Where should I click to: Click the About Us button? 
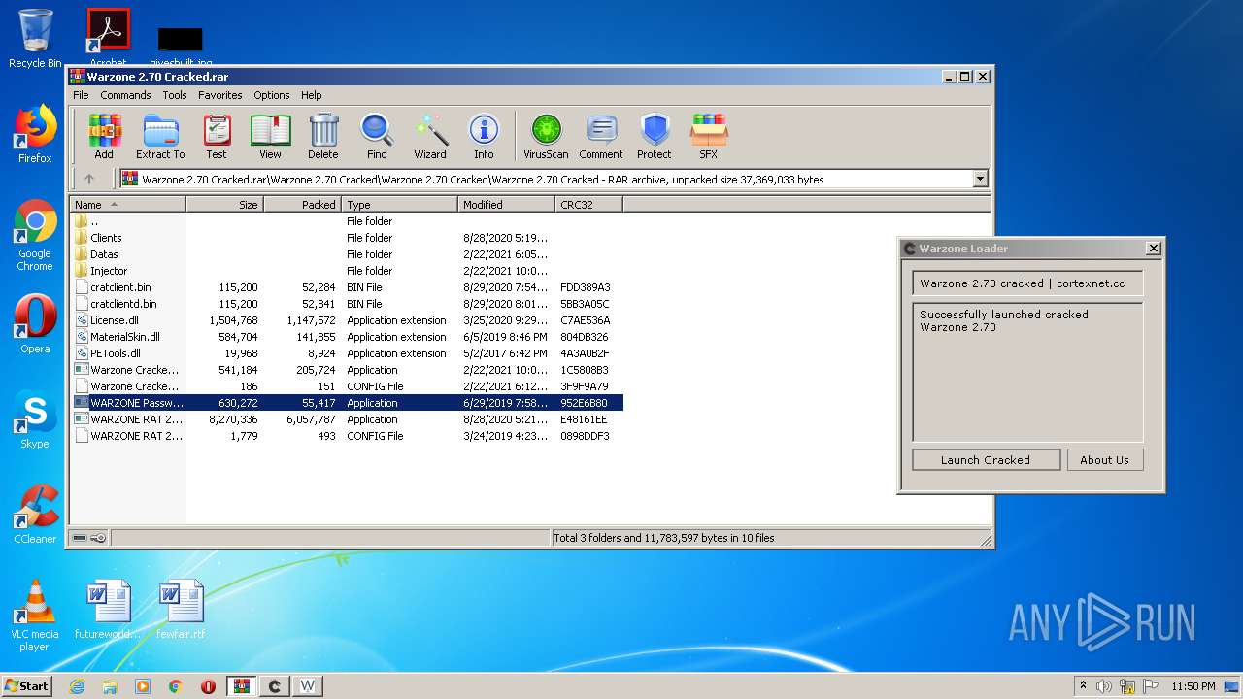1104,460
